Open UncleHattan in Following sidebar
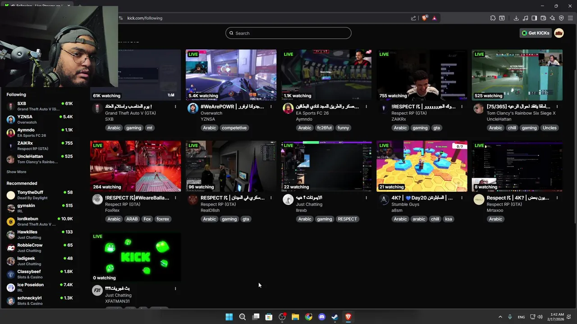Viewport: 577px width, 324px height. 40,159
